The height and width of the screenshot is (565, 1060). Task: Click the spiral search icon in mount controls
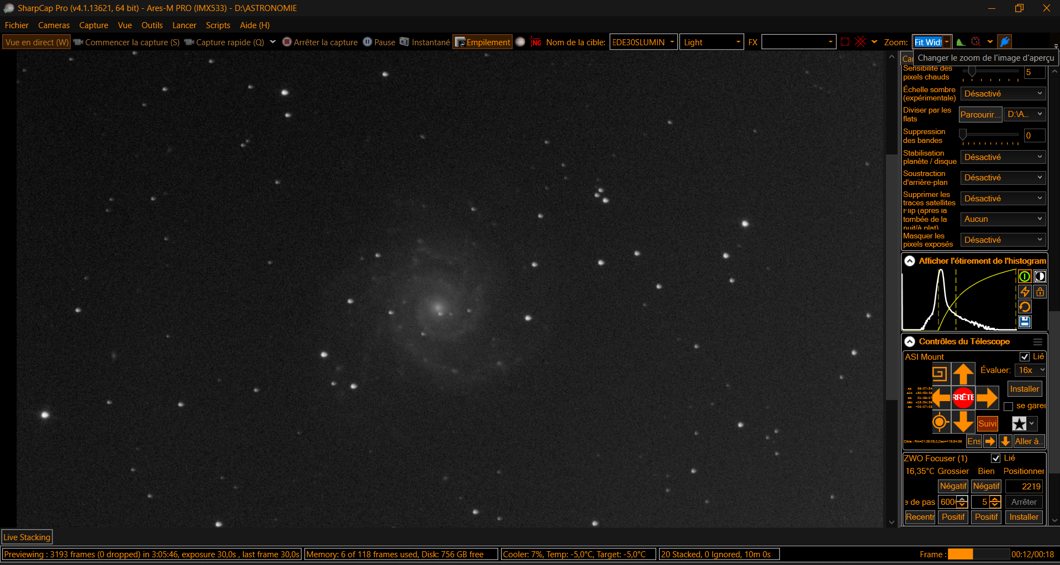940,374
